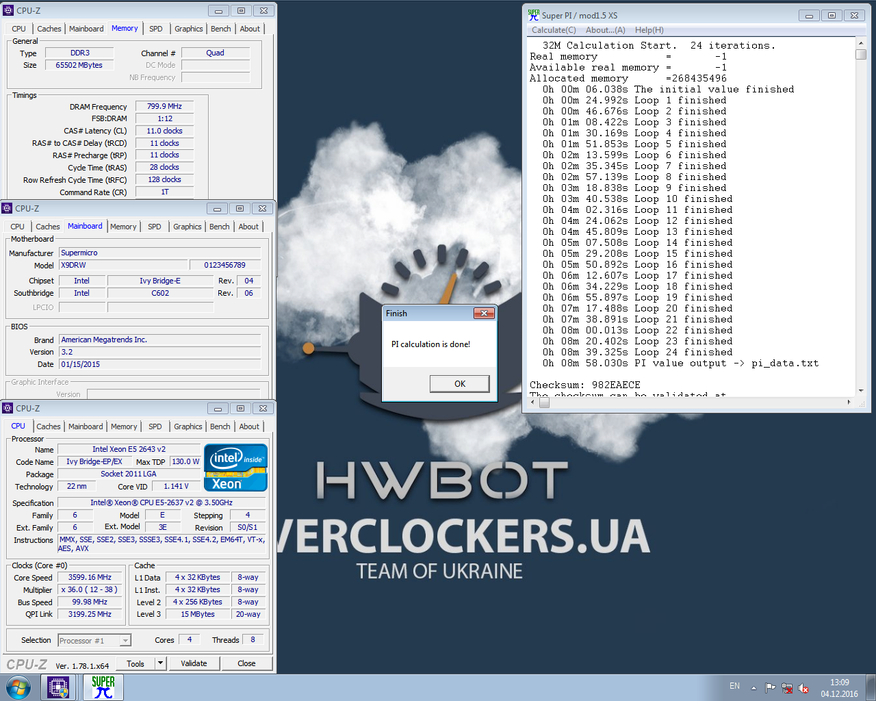Image resolution: width=876 pixels, height=701 pixels.
Task: Click the Show desktop strip on taskbar
Action: [x=871, y=687]
